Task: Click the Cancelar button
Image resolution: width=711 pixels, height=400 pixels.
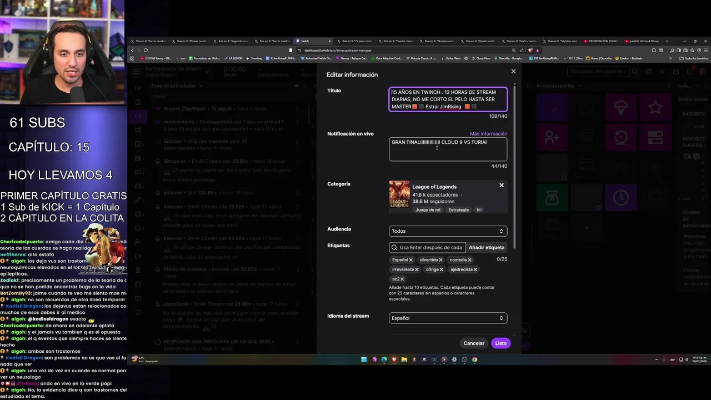Action: coord(474,343)
